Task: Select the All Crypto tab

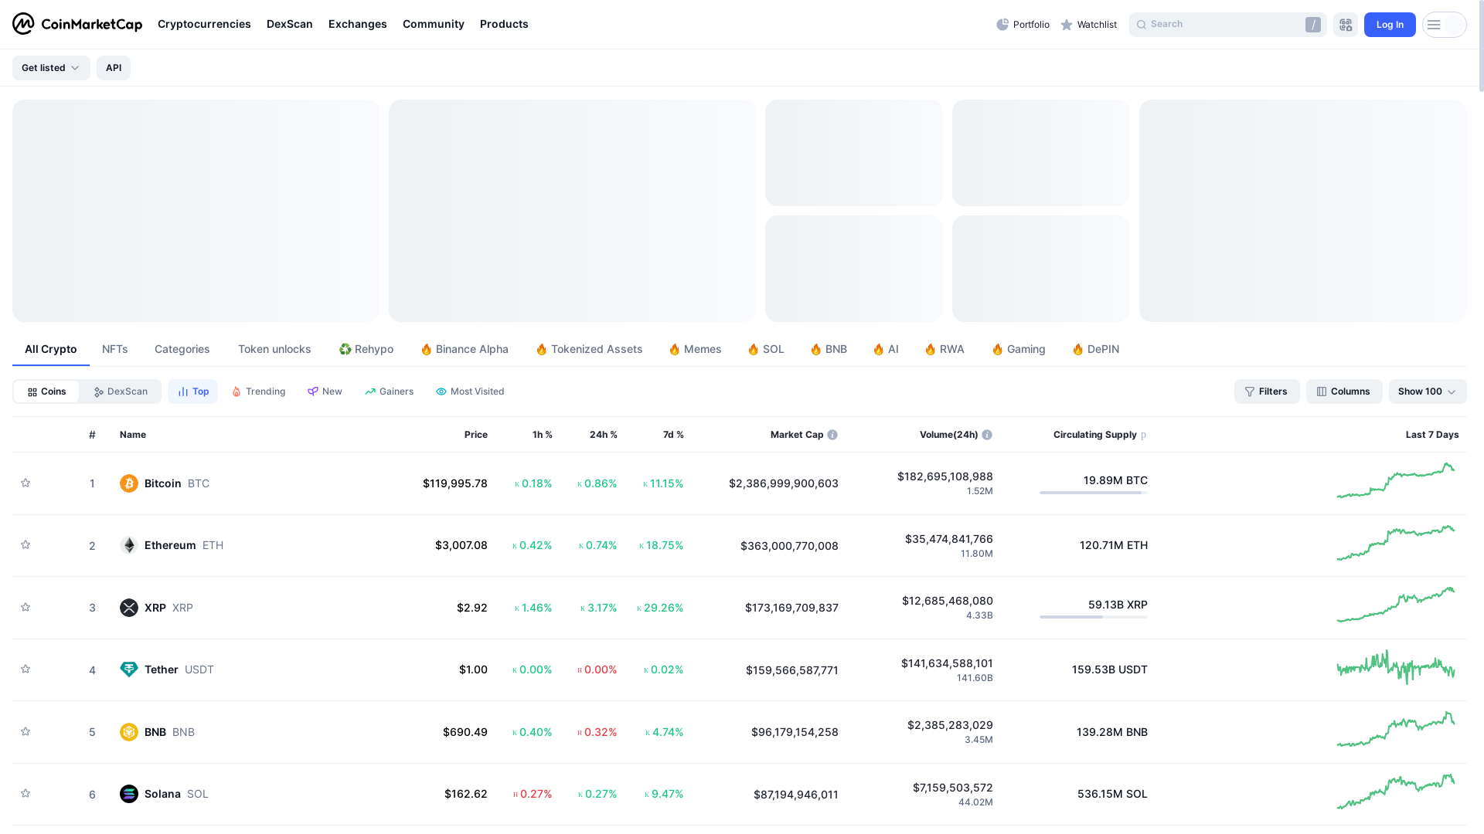Action: click(x=51, y=349)
